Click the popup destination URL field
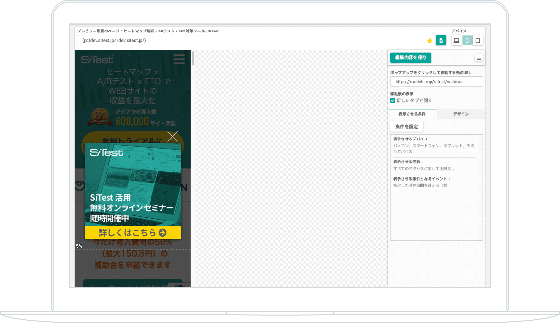 436,82
